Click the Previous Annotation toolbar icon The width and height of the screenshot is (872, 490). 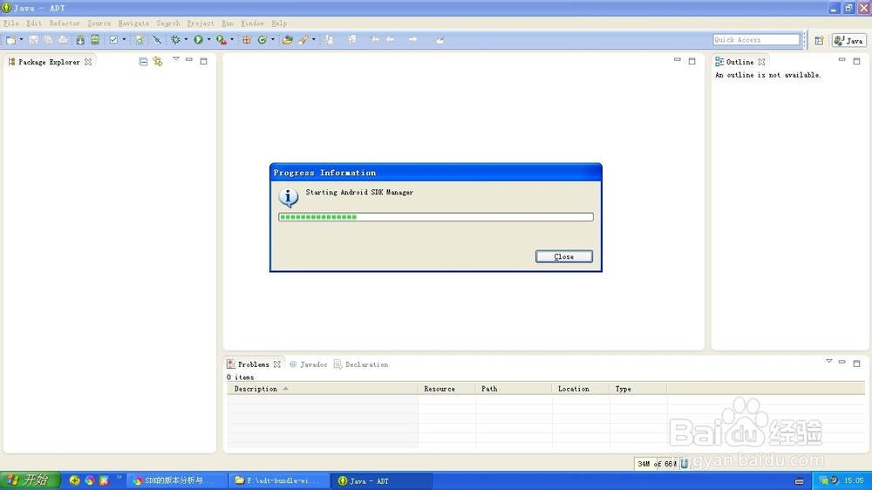click(352, 39)
